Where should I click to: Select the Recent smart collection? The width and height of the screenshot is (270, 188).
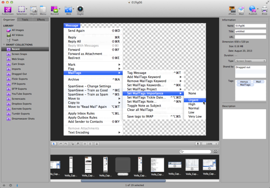[x=25, y=49]
